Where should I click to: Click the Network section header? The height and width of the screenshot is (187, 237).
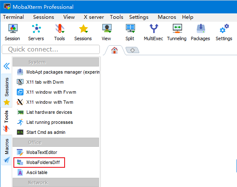pos(56,182)
